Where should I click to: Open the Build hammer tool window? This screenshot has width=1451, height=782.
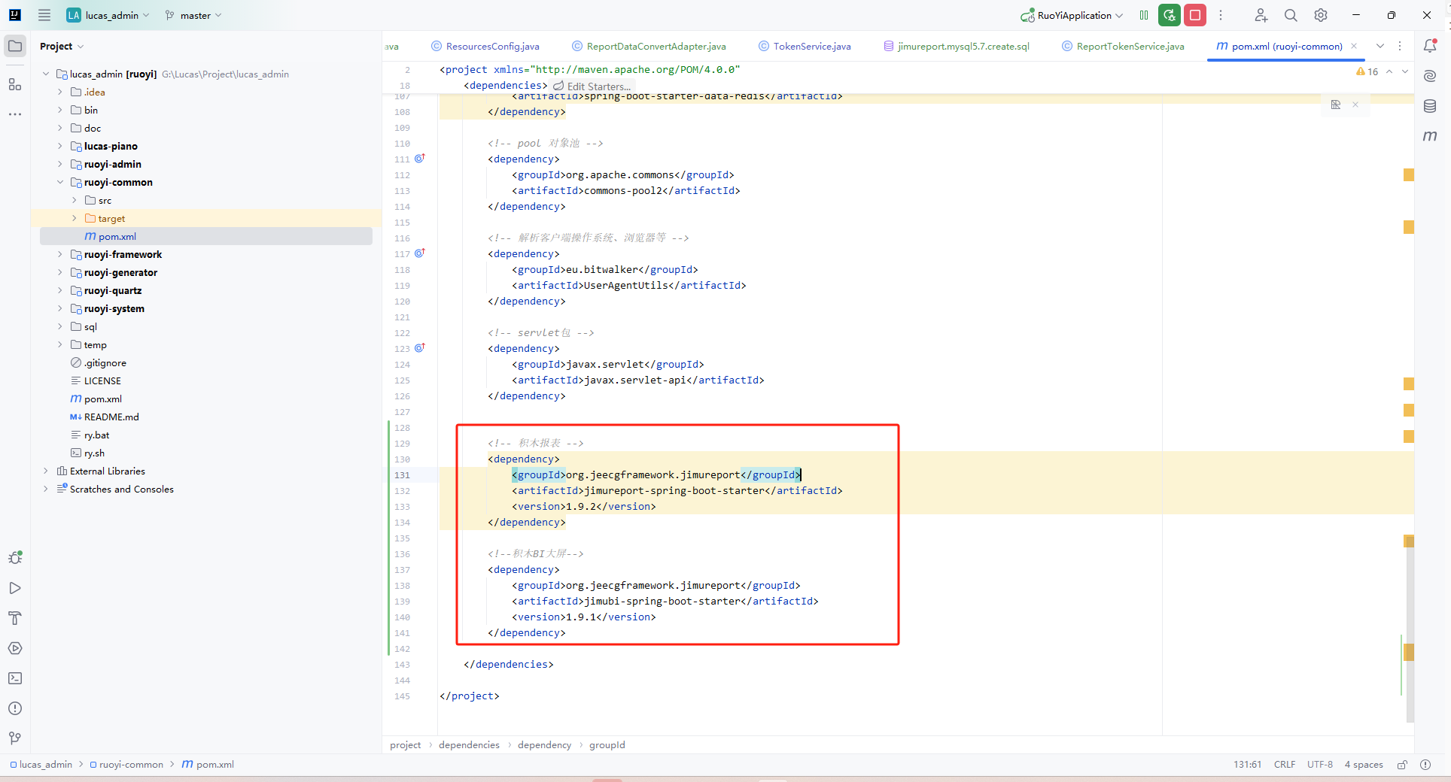15,618
